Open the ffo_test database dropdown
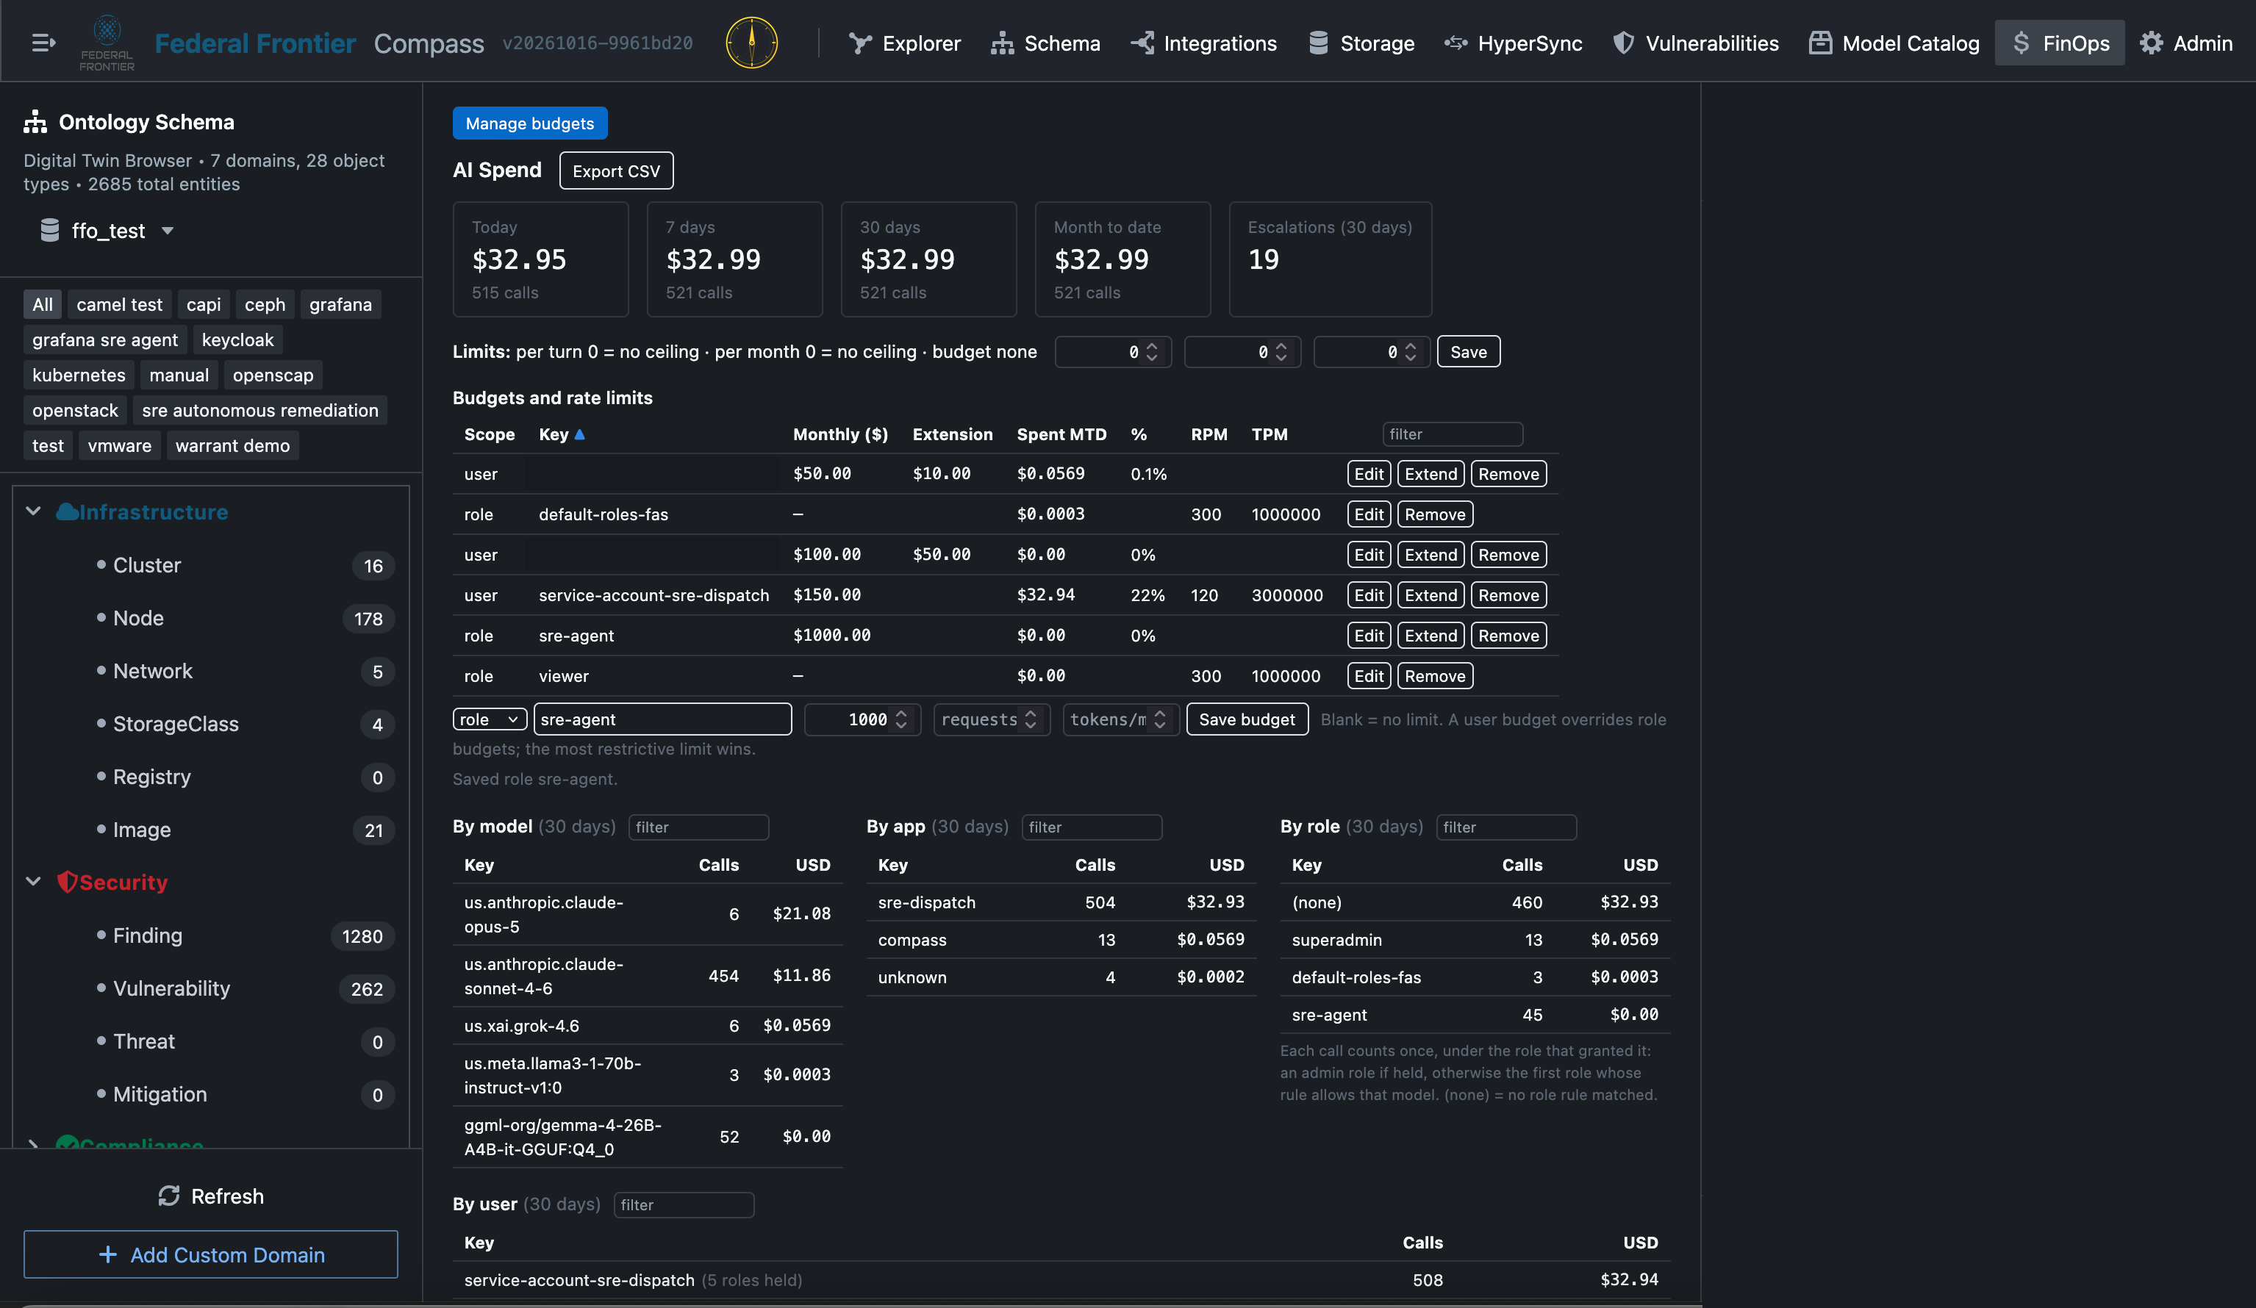Viewport: 2256px width, 1308px height. pyautogui.click(x=107, y=231)
